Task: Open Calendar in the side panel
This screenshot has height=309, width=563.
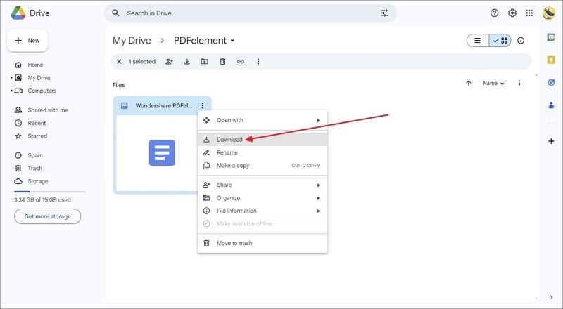Action: point(551,37)
